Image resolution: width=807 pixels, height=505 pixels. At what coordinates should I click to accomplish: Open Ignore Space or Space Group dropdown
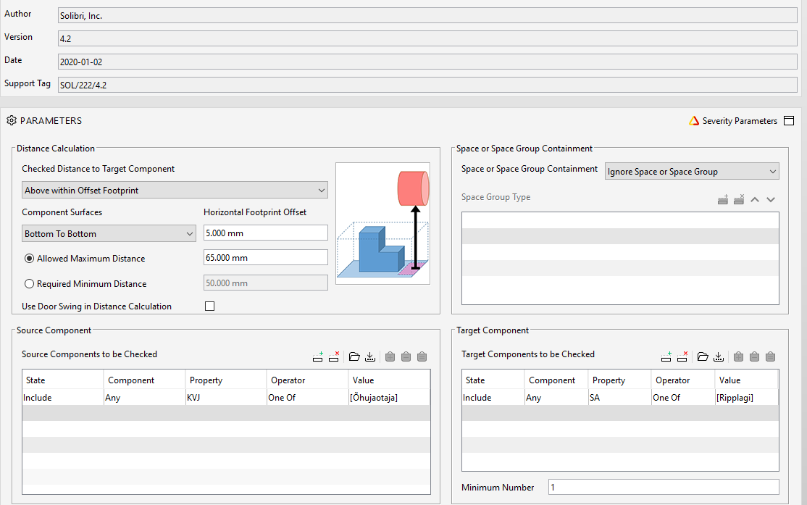click(x=692, y=172)
